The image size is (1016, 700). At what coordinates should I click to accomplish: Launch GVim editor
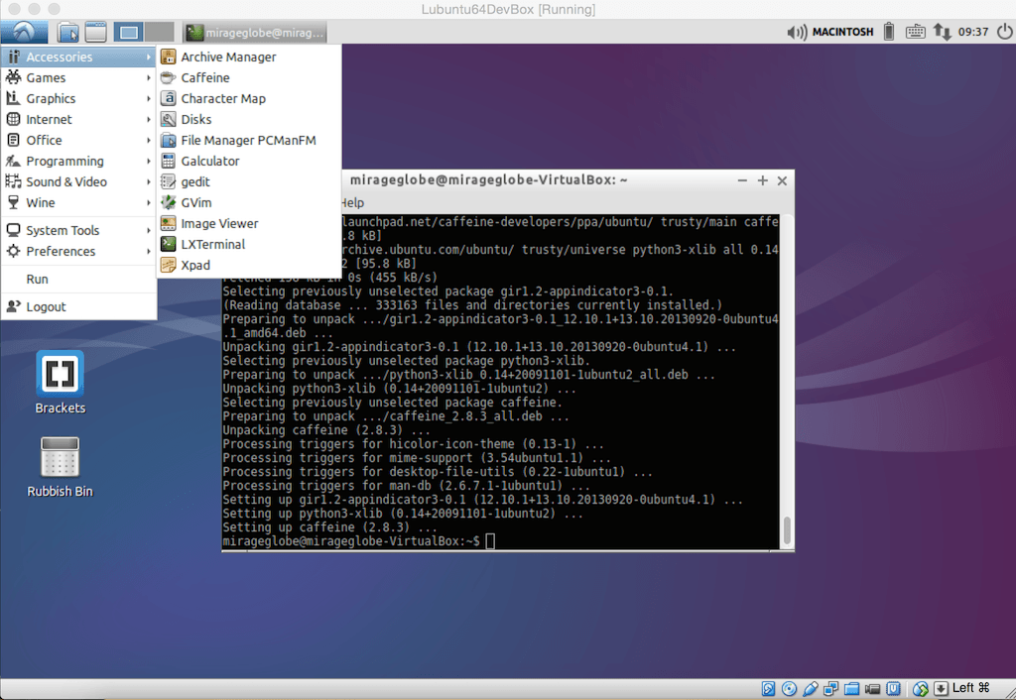[x=249, y=202]
